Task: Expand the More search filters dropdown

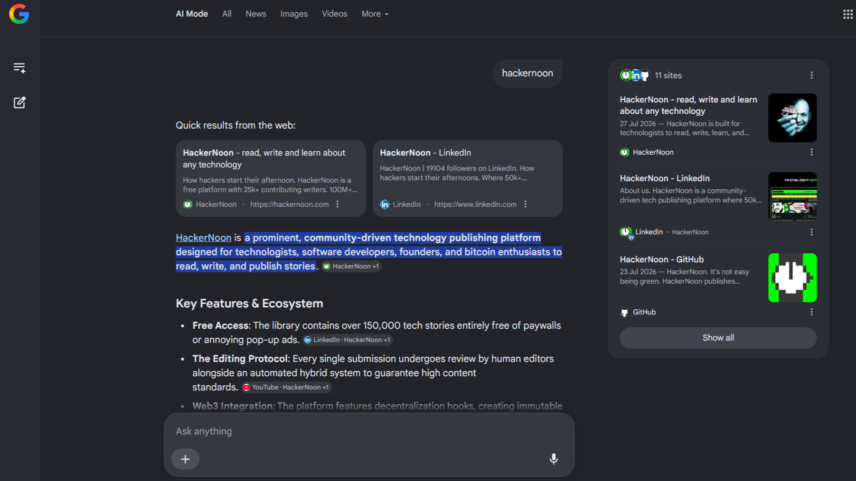Action: 375,14
